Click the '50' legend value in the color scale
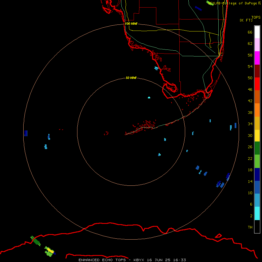This screenshot has width=262, height=262. pos(250,78)
